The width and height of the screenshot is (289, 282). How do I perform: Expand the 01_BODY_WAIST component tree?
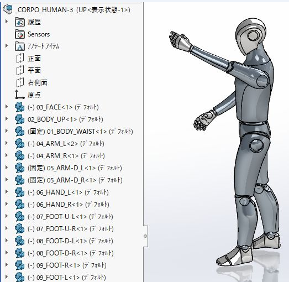point(7,130)
